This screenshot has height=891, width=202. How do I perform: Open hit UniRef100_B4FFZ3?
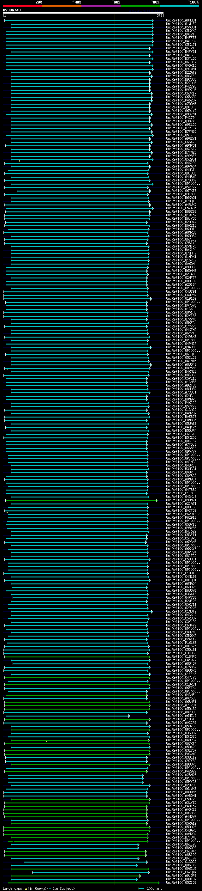(x=181, y=38)
